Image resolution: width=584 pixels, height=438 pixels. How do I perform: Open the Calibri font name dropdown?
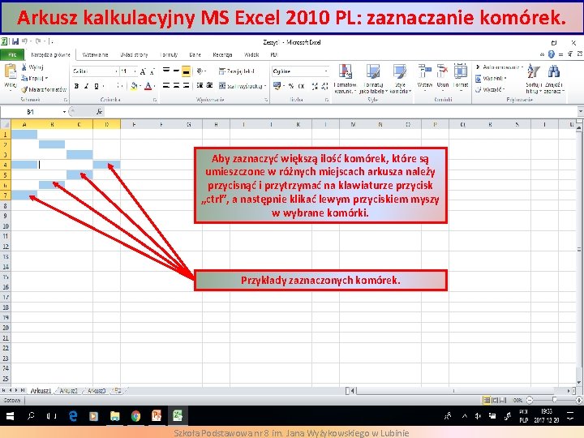pyautogui.click(x=116, y=71)
